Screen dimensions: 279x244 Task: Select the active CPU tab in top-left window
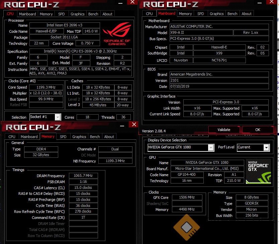click(x=10, y=14)
